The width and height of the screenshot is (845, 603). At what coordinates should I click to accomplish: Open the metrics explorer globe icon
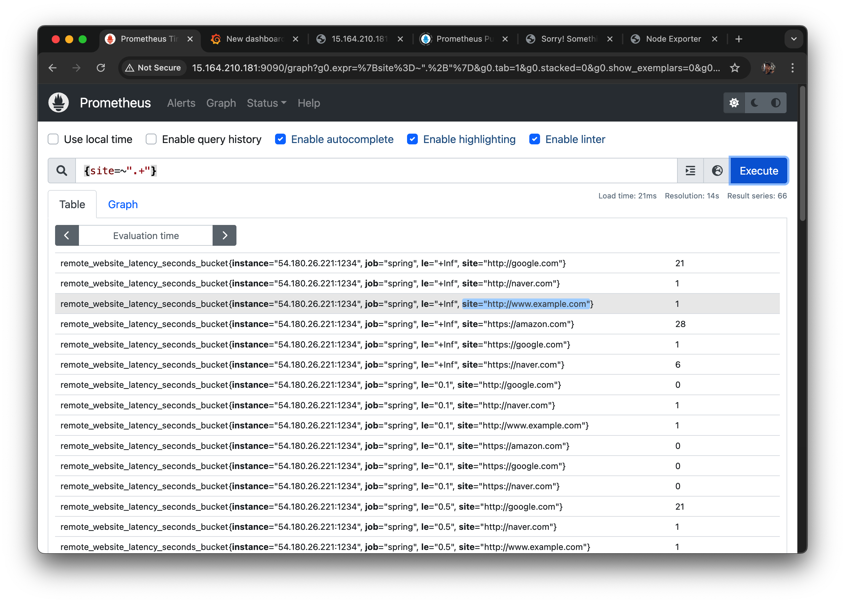pyautogui.click(x=717, y=171)
